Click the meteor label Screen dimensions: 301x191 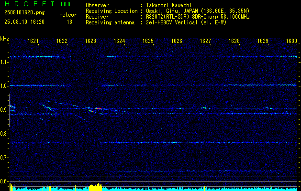click(68, 15)
